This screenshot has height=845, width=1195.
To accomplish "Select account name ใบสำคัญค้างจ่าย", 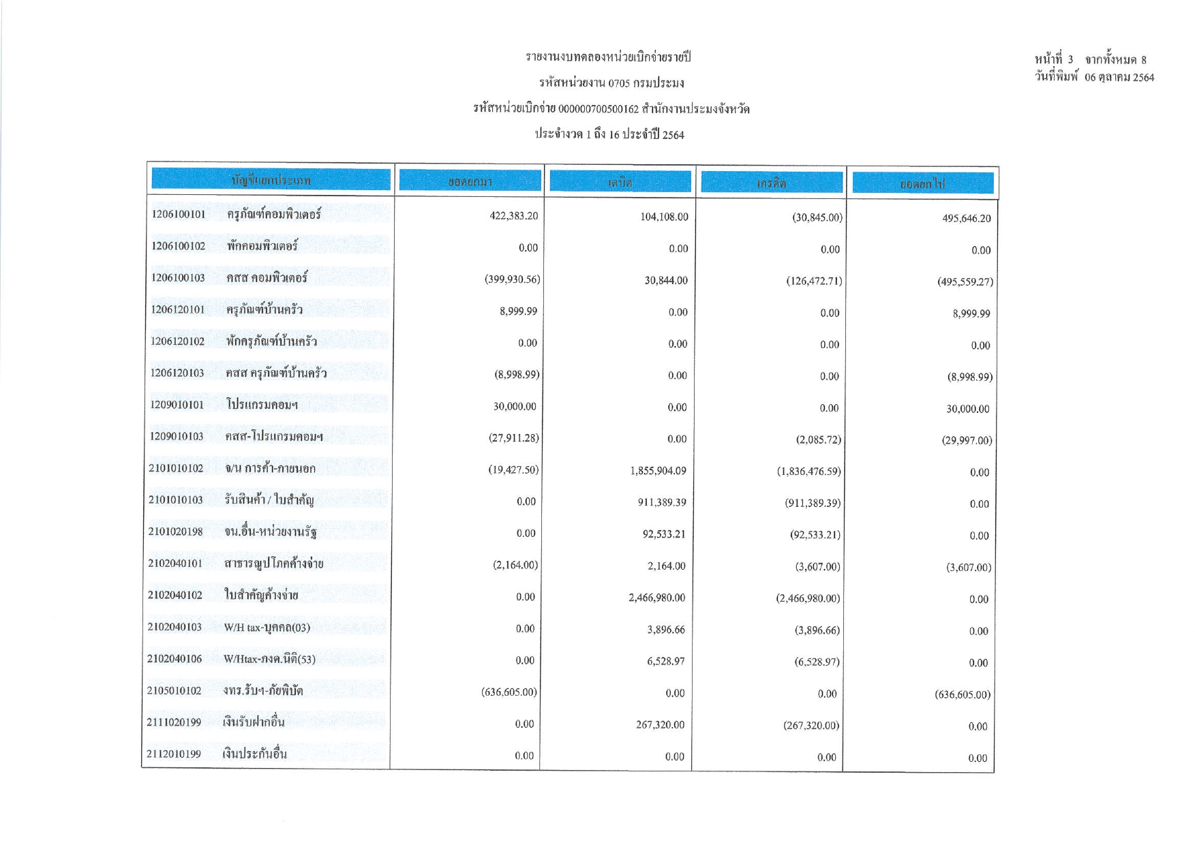I will click(262, 595).
